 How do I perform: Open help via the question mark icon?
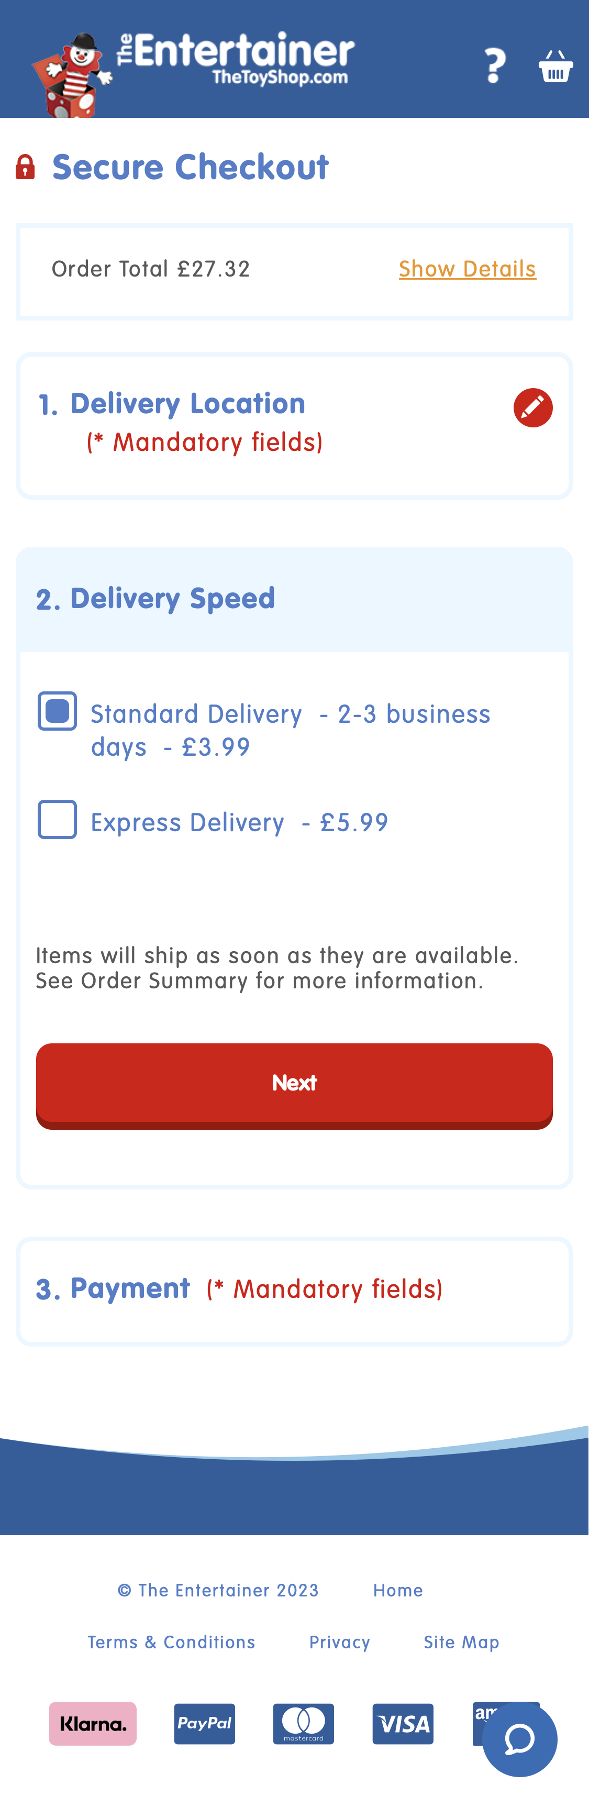click(x=495, y=66)
